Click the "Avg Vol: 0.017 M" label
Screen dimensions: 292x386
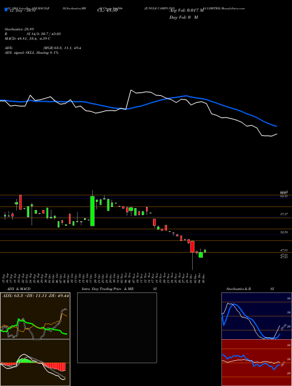(x=187, y=11)
